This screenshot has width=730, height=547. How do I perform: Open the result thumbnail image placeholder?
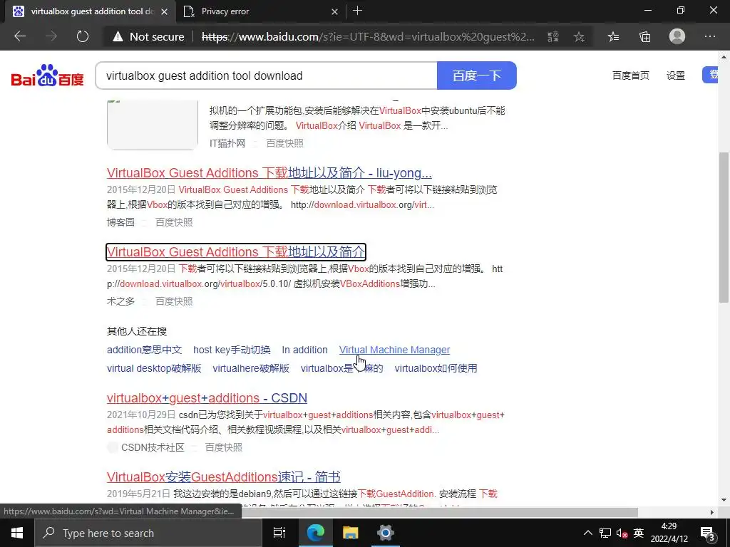click(153, 124)
